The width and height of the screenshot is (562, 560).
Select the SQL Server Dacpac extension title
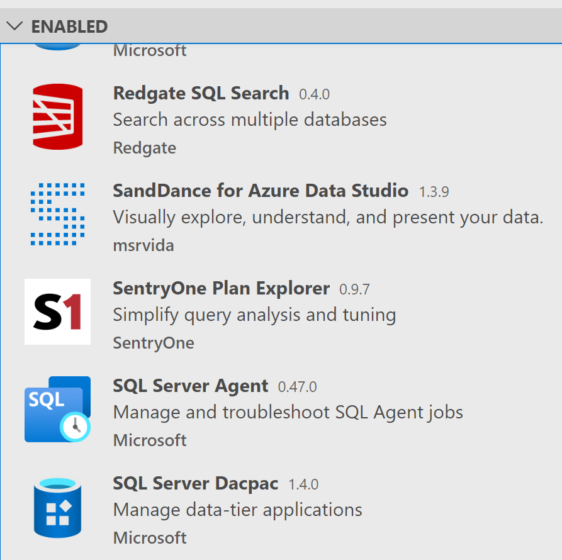pyautogui.click(x=195, y=483)
